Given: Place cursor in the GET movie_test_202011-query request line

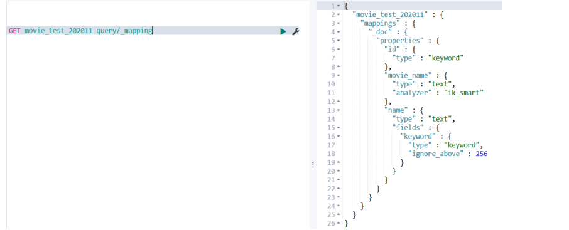Looking at the screenshot, I should [x=153, y=31].
